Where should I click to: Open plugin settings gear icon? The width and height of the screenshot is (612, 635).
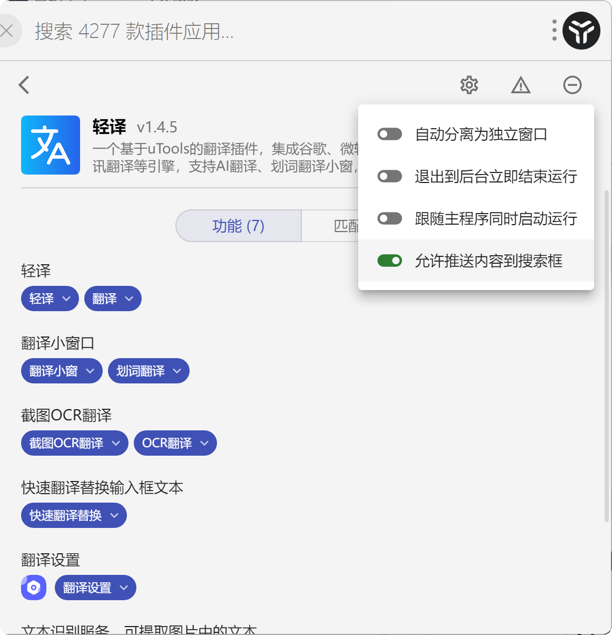pyautogui.click(x=469, y=85)
